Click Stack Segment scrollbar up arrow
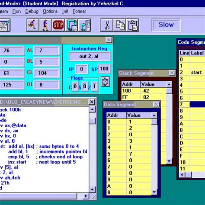 click(x=169, y=84)
